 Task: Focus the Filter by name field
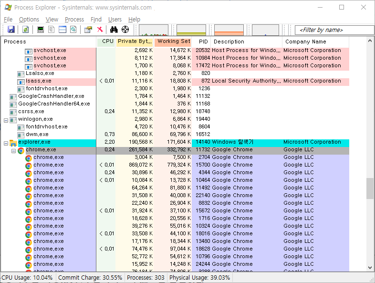[x=334, y=30]
